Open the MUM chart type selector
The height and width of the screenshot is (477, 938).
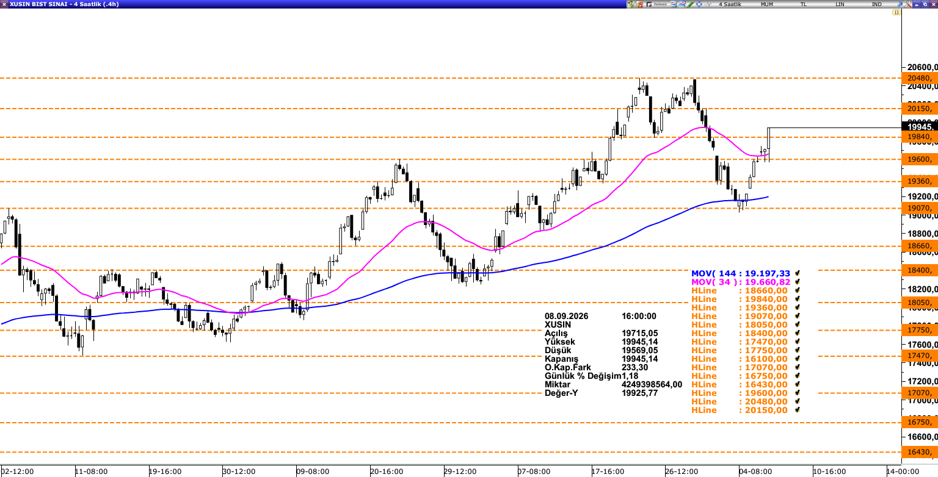pos(767,4)
